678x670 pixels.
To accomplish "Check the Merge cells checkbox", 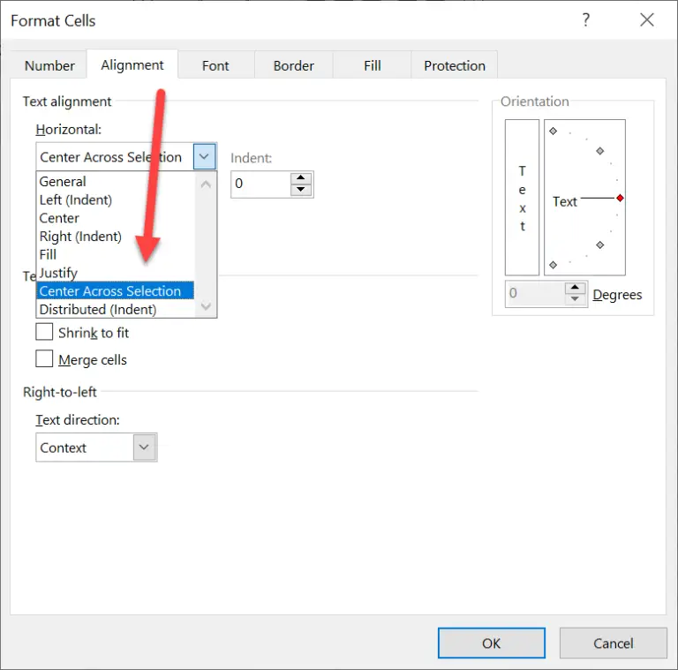I will [x=44, y=358].
